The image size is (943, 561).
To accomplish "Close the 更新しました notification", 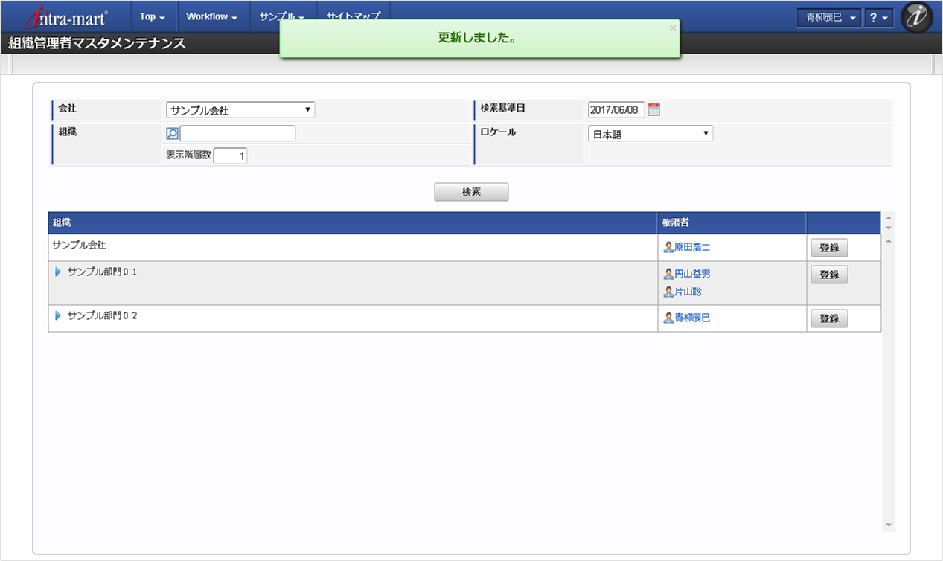I will 673,28.
